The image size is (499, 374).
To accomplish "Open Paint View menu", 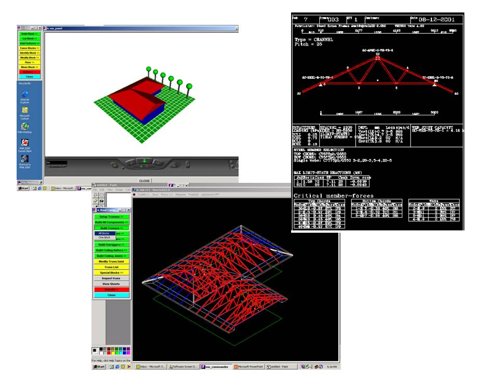I will pos(110,190).
